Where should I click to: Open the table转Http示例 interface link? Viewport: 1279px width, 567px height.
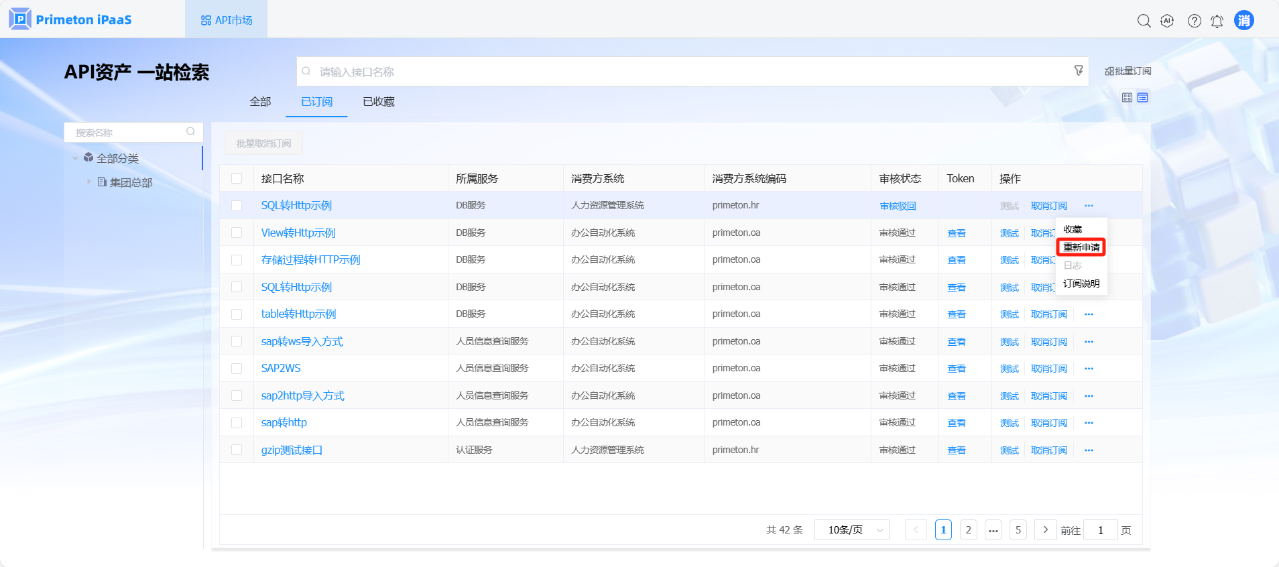(298, 314)
